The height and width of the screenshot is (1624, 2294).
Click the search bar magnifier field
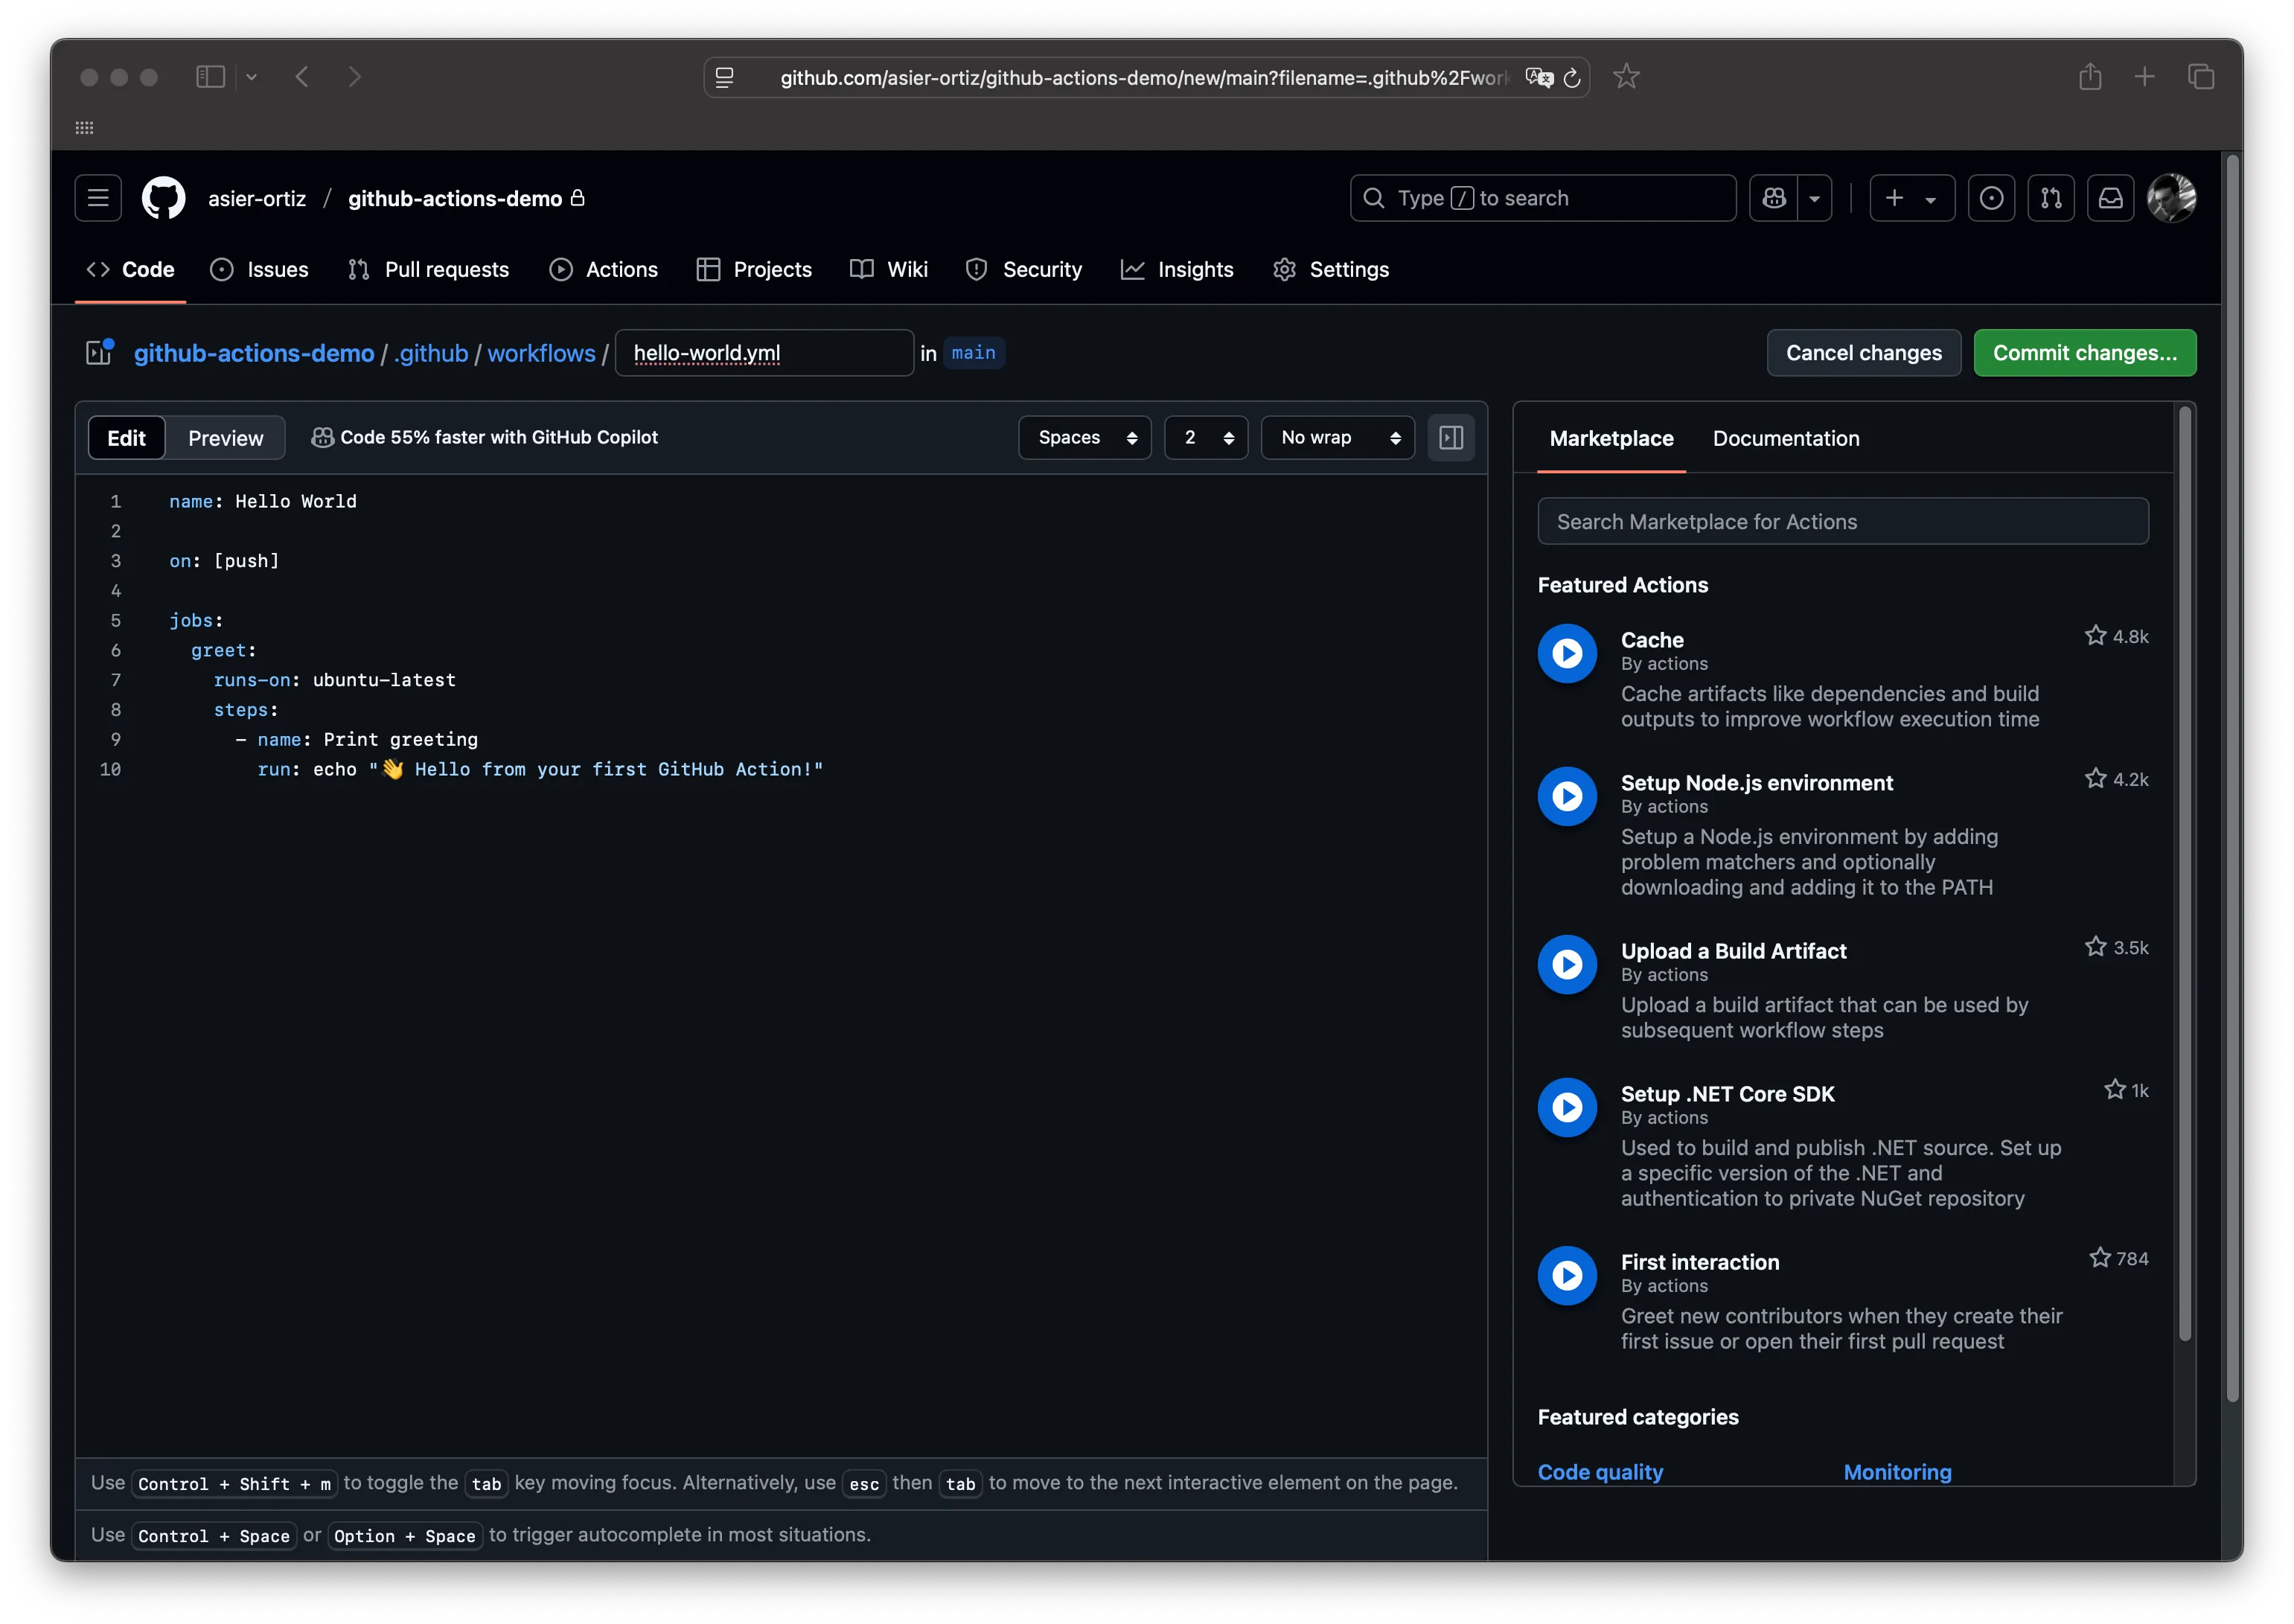[1542, 198]
